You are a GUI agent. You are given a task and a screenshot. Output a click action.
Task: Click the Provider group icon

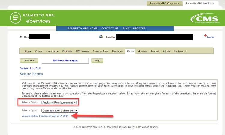(x=101, y=37)
